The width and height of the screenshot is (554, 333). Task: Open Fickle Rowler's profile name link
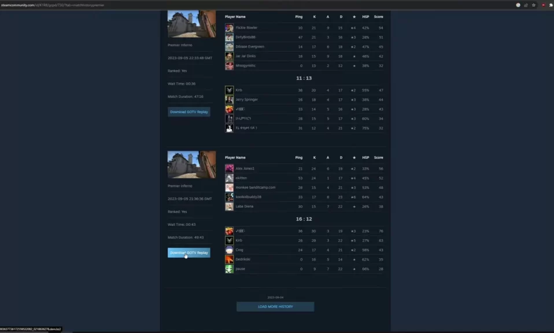[246, 28]
